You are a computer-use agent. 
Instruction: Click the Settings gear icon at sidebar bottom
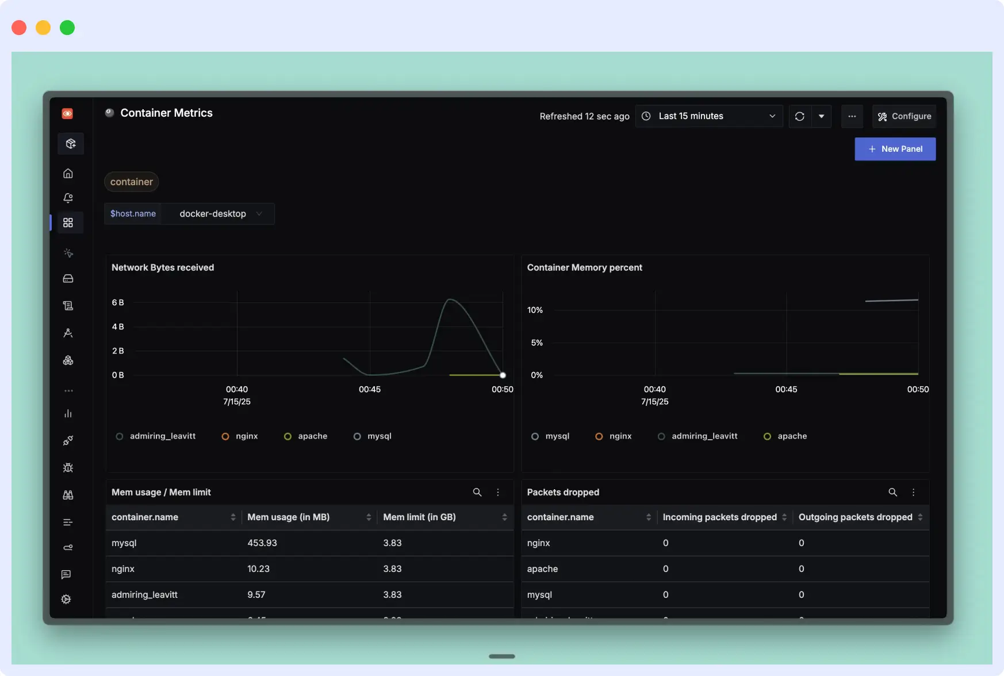tap(66, 599)
